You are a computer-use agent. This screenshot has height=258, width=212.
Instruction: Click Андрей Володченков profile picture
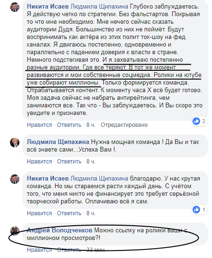click(x=15, y=231)
